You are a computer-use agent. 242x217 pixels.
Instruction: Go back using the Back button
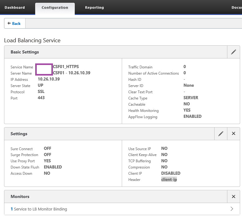pyautogui.click(x=14, y=23)
